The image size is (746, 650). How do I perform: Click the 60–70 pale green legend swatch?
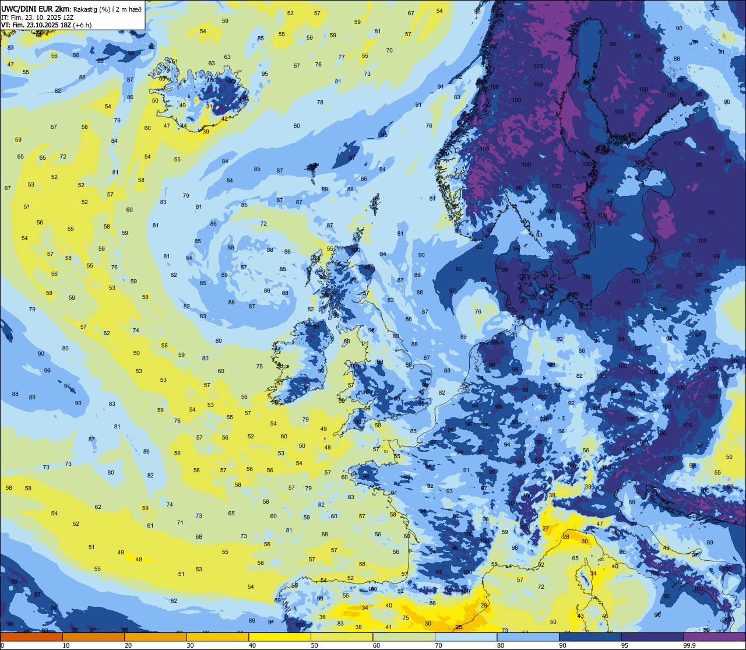point(404,637)
